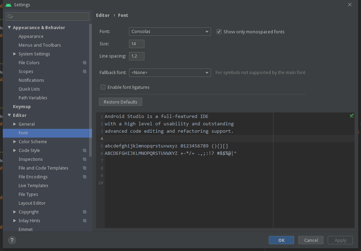Expand the Code Style node
Image resolution: width=361 pixels, height=251 pixels.
click(14, 150)
